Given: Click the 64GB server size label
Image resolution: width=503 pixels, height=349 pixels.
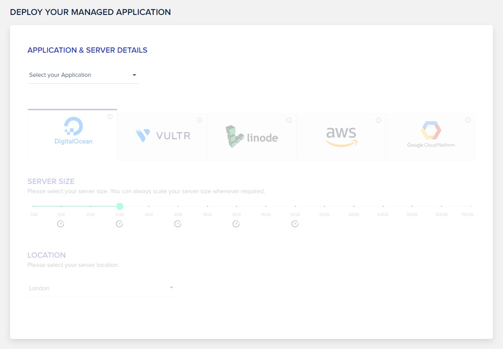Looking at the screenshot, I should [383, 215].
